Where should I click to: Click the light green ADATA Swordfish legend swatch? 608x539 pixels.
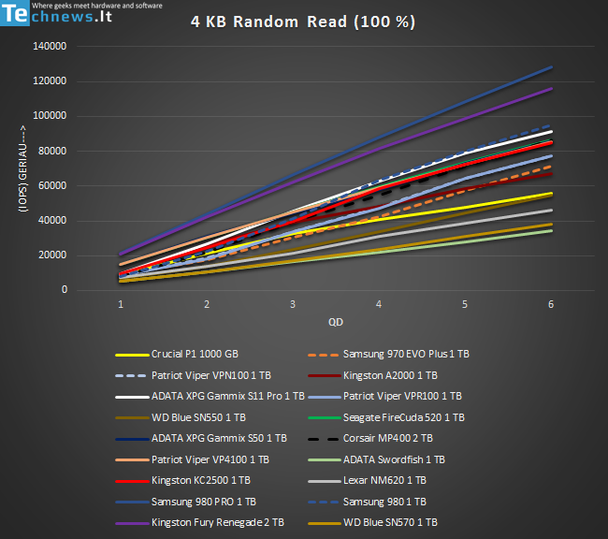(325, 460)
